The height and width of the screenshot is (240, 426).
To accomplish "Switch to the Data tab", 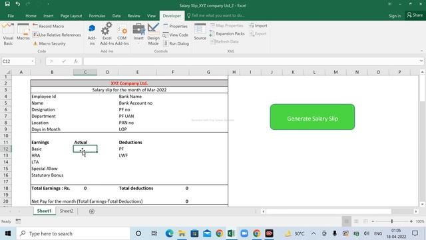I will (x=116, y=16).
